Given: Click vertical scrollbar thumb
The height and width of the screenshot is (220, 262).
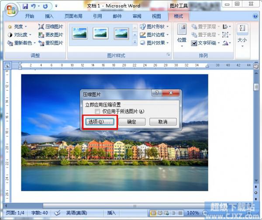Looking at the screenshot, I should (x=256, y=87).
